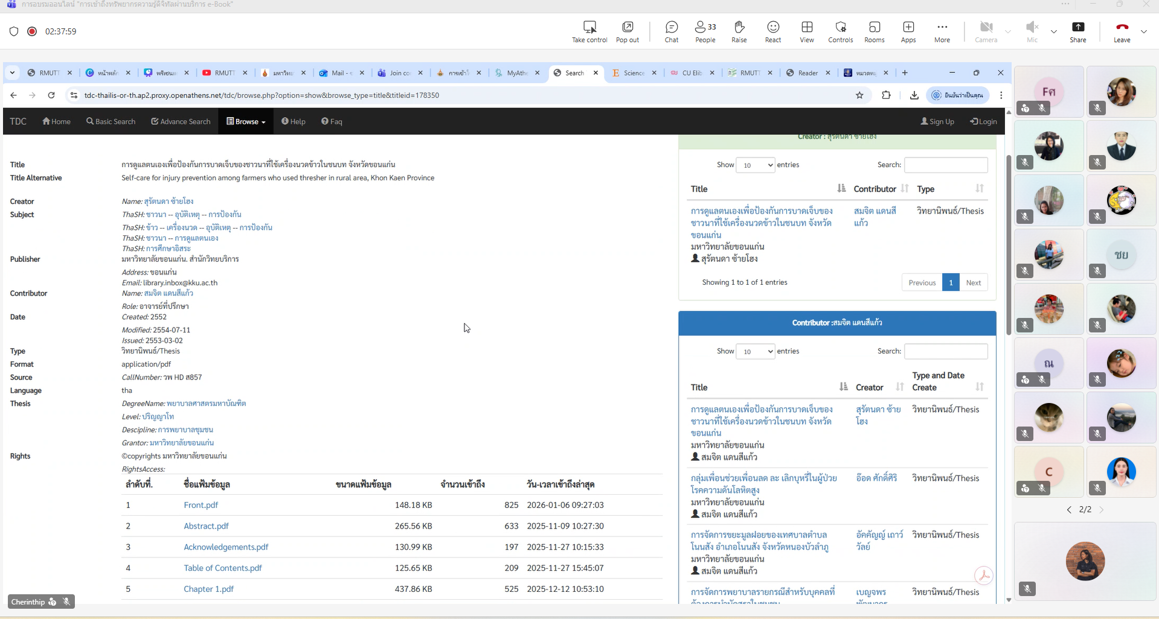Viewport: 1159px width, 619px height.
Task: Open the Basic Search menu item
Action: 111,122
